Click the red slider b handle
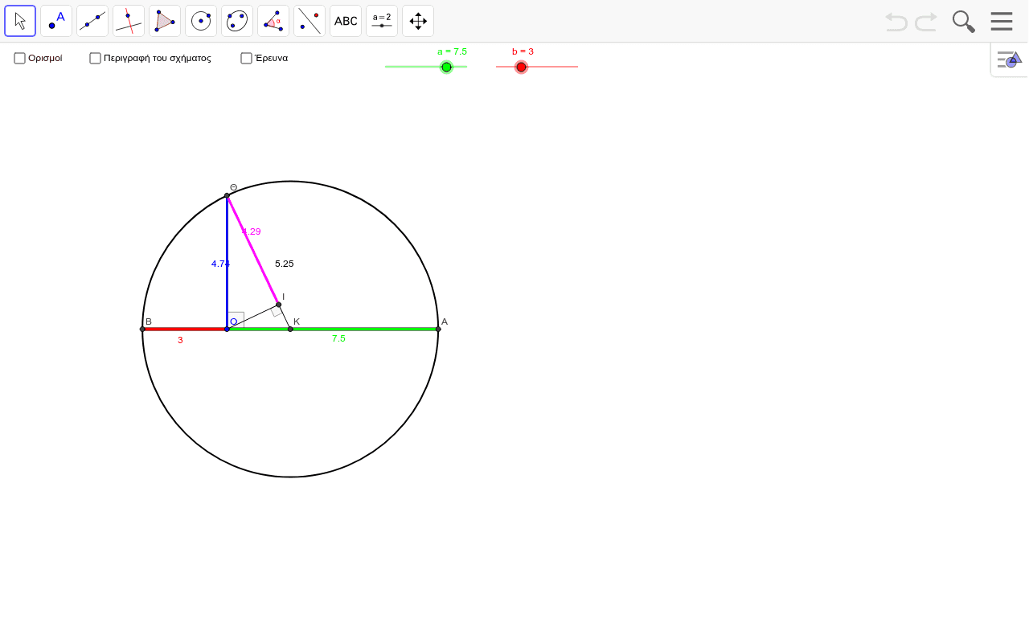 (x=521, y=67)
